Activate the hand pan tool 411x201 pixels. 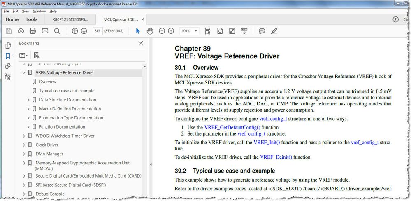pyautogui.click(x=150, y=31)
